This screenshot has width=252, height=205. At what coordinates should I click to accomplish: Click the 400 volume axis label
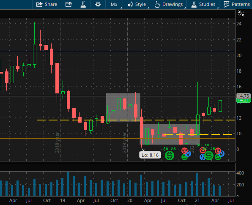point(240,173)
